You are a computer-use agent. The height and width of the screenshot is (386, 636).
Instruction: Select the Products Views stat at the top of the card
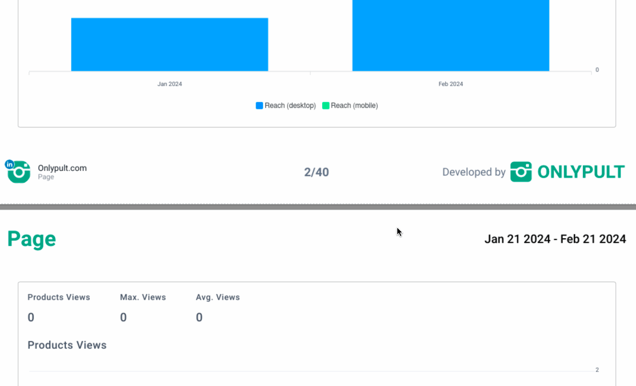pyautogui.click(x=59, y=297)
